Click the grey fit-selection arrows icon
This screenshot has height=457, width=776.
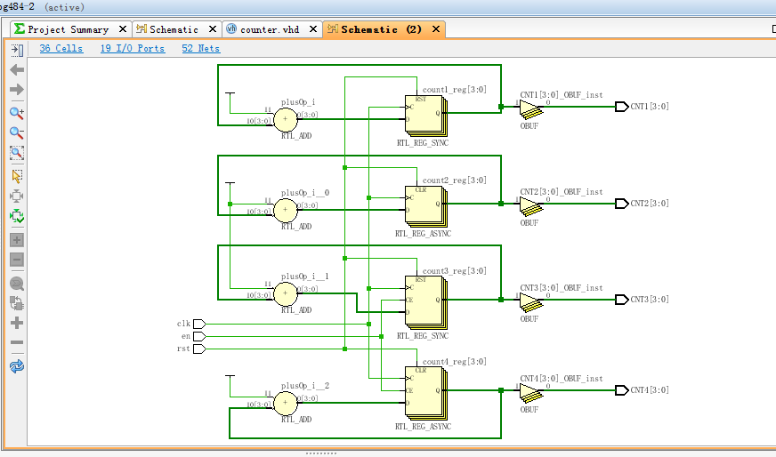click(17, 196)
